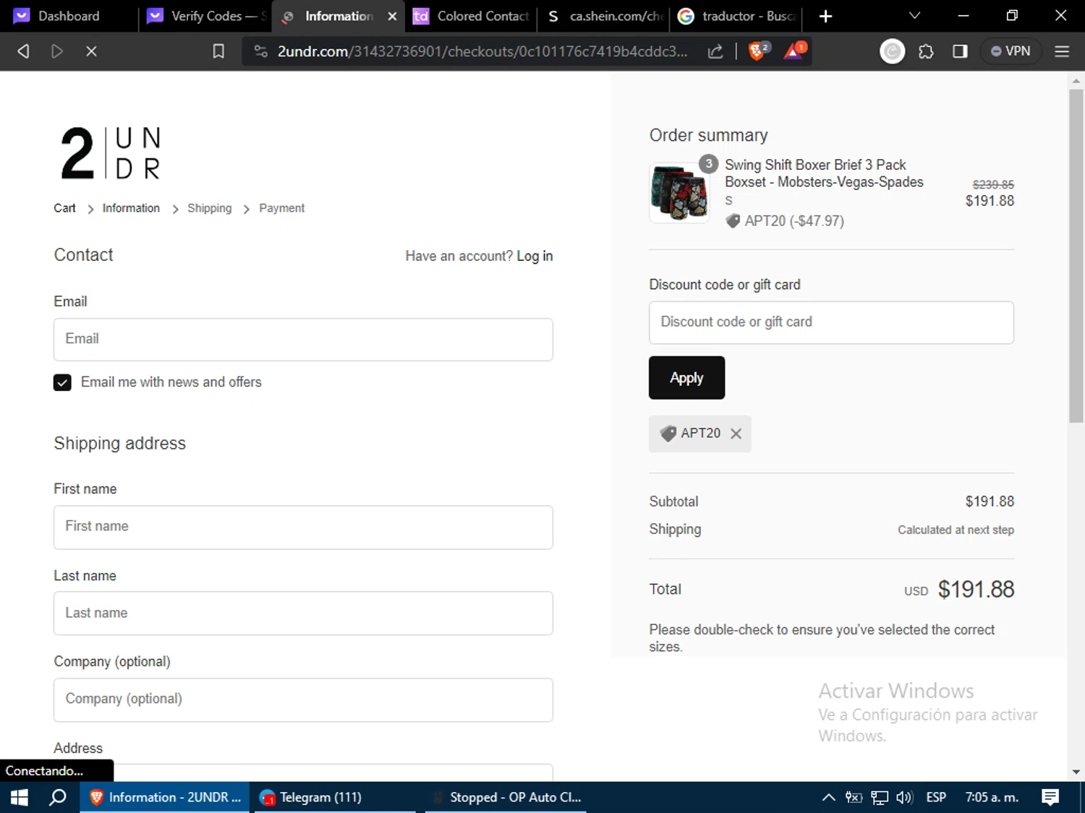Click the Log in link
The height and width of the screenshot is (813, 1085).
(535, 256)
